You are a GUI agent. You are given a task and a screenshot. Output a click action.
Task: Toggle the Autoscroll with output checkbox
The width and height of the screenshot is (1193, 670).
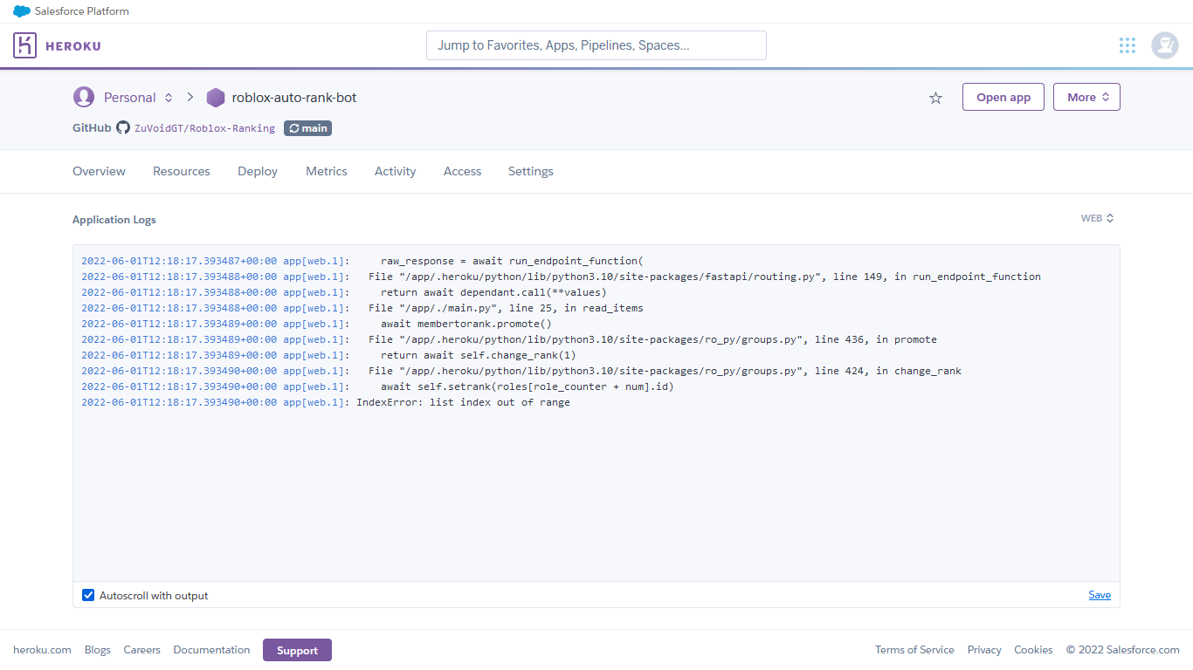coord(88,595)
